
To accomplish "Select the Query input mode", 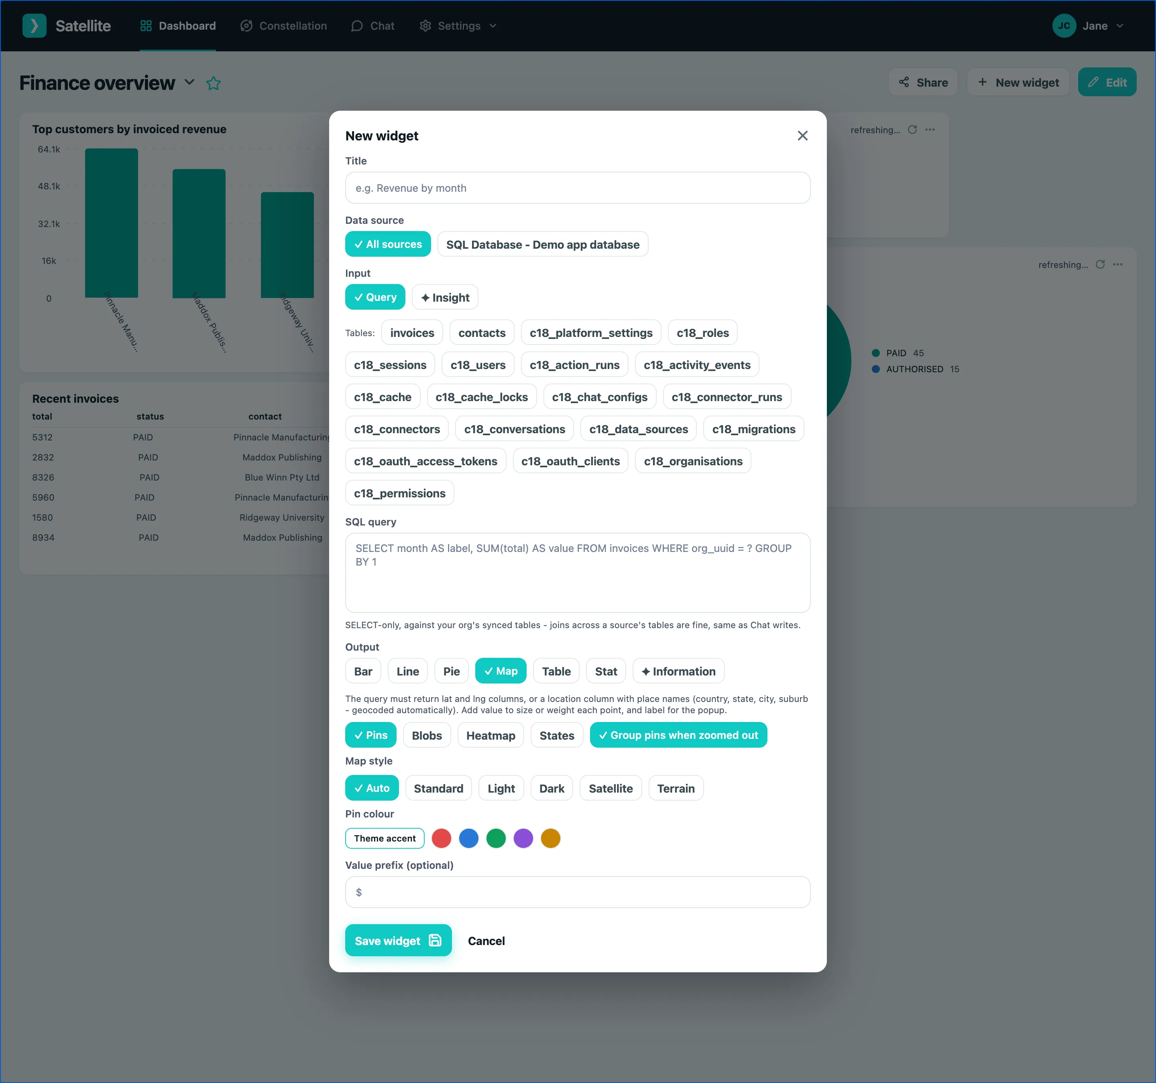I will coord(375,297).
